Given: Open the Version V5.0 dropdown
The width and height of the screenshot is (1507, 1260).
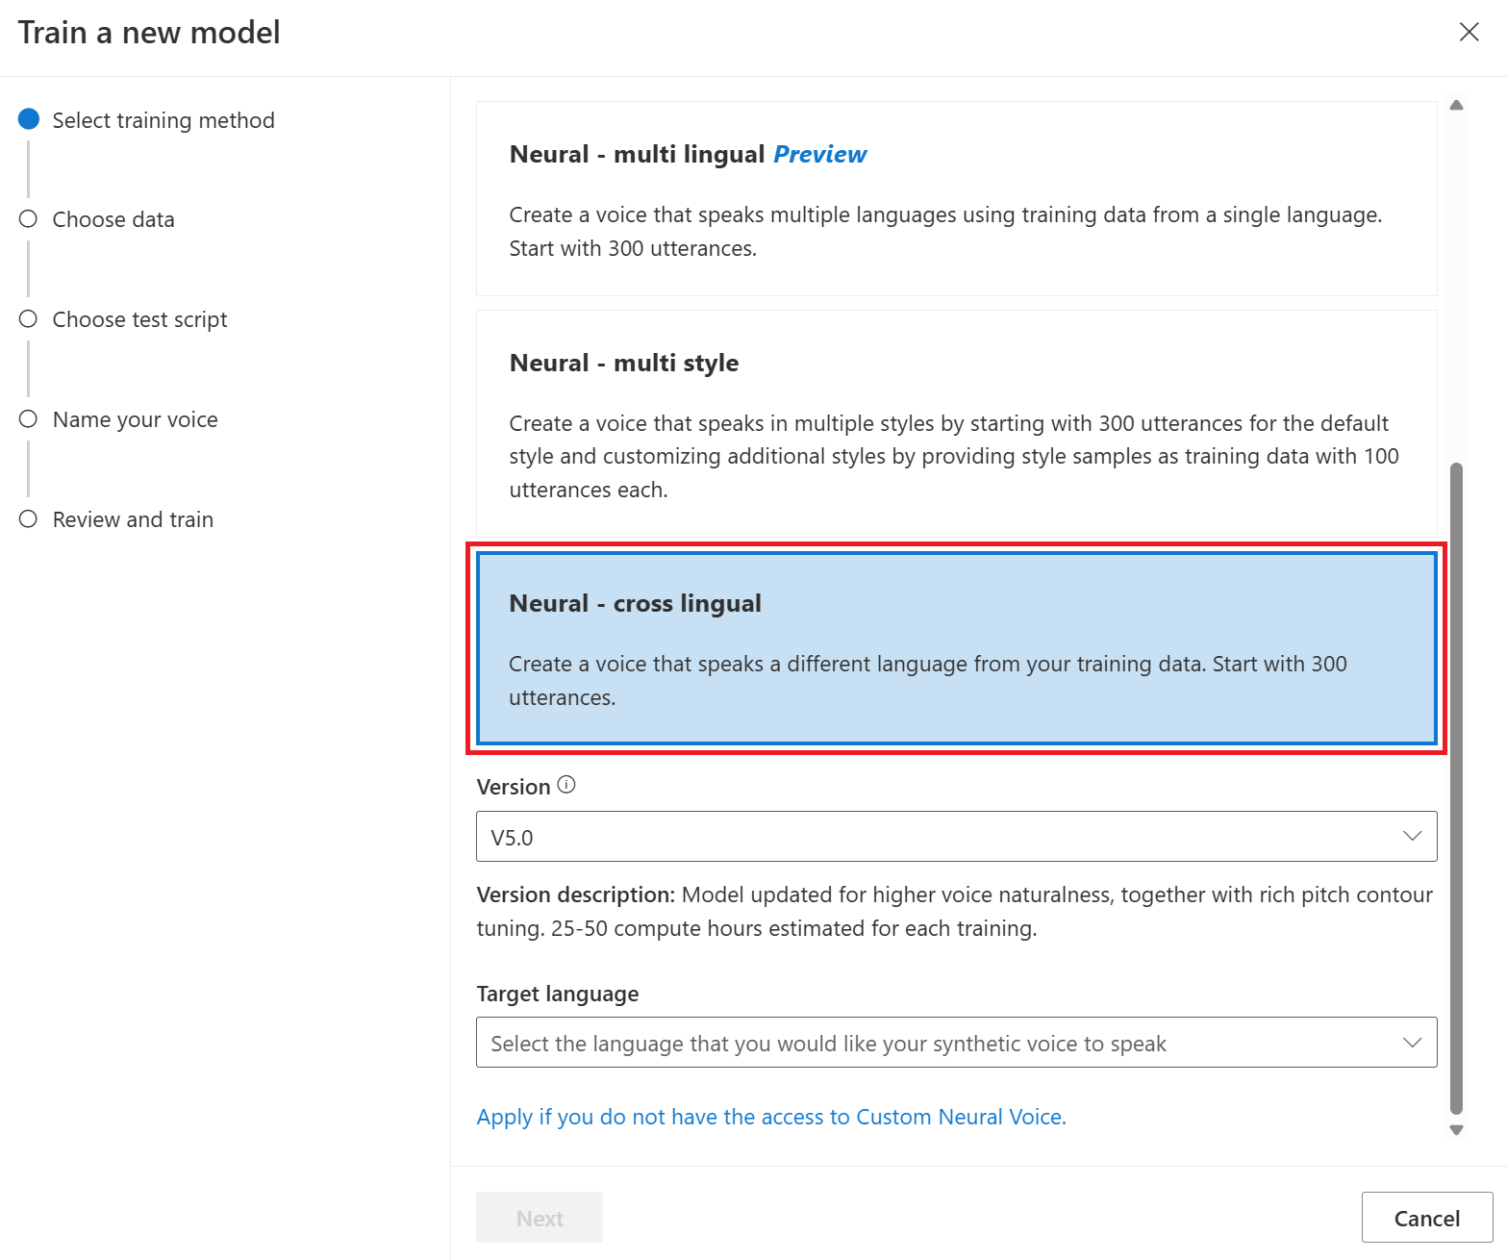Looking at the screenshot, I should coord(956,836).
